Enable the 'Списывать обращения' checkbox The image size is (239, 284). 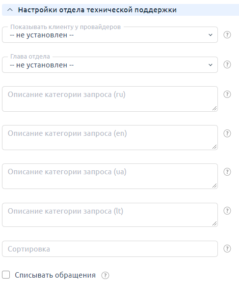(6, 275)
